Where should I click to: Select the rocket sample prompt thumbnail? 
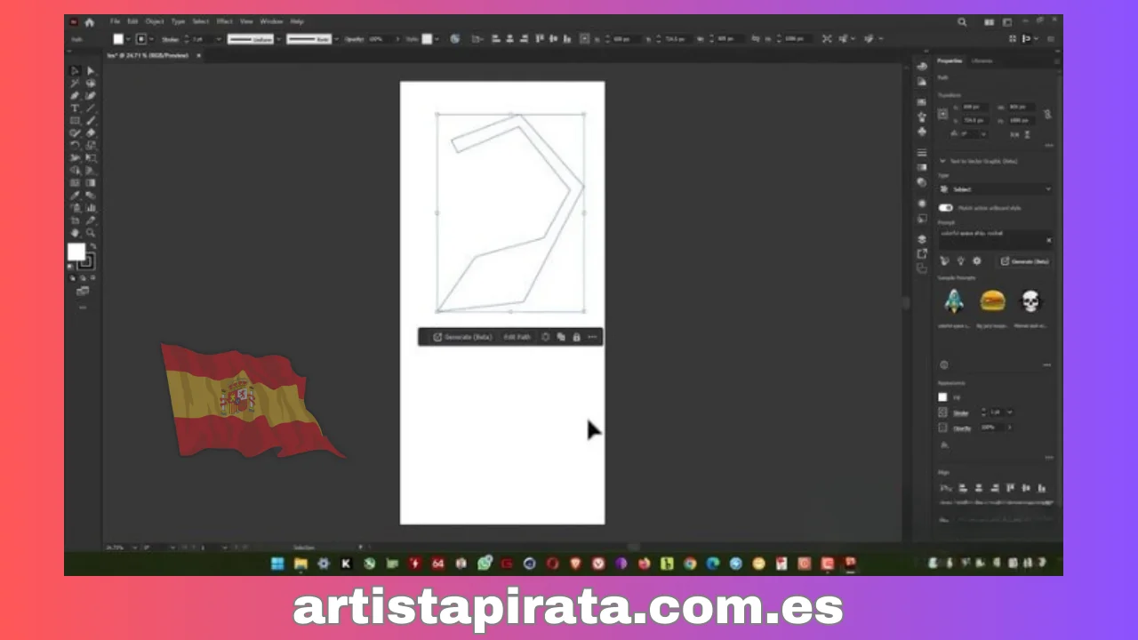click(x=954, y=300)
